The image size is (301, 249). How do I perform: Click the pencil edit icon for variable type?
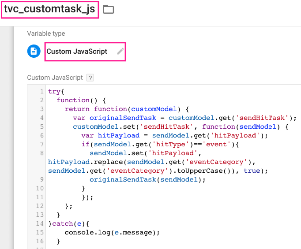pos(120,51)
